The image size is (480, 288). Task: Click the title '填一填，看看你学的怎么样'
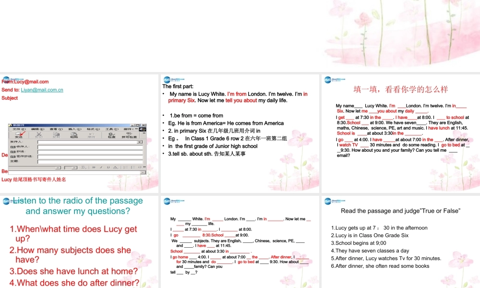401,89
